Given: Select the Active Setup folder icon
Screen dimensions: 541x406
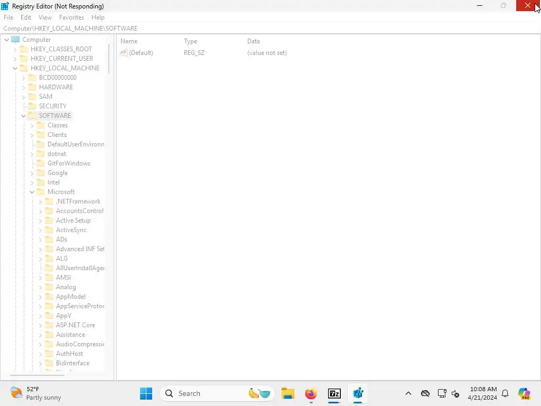Looking at the screenshot, I should (49, 220).
